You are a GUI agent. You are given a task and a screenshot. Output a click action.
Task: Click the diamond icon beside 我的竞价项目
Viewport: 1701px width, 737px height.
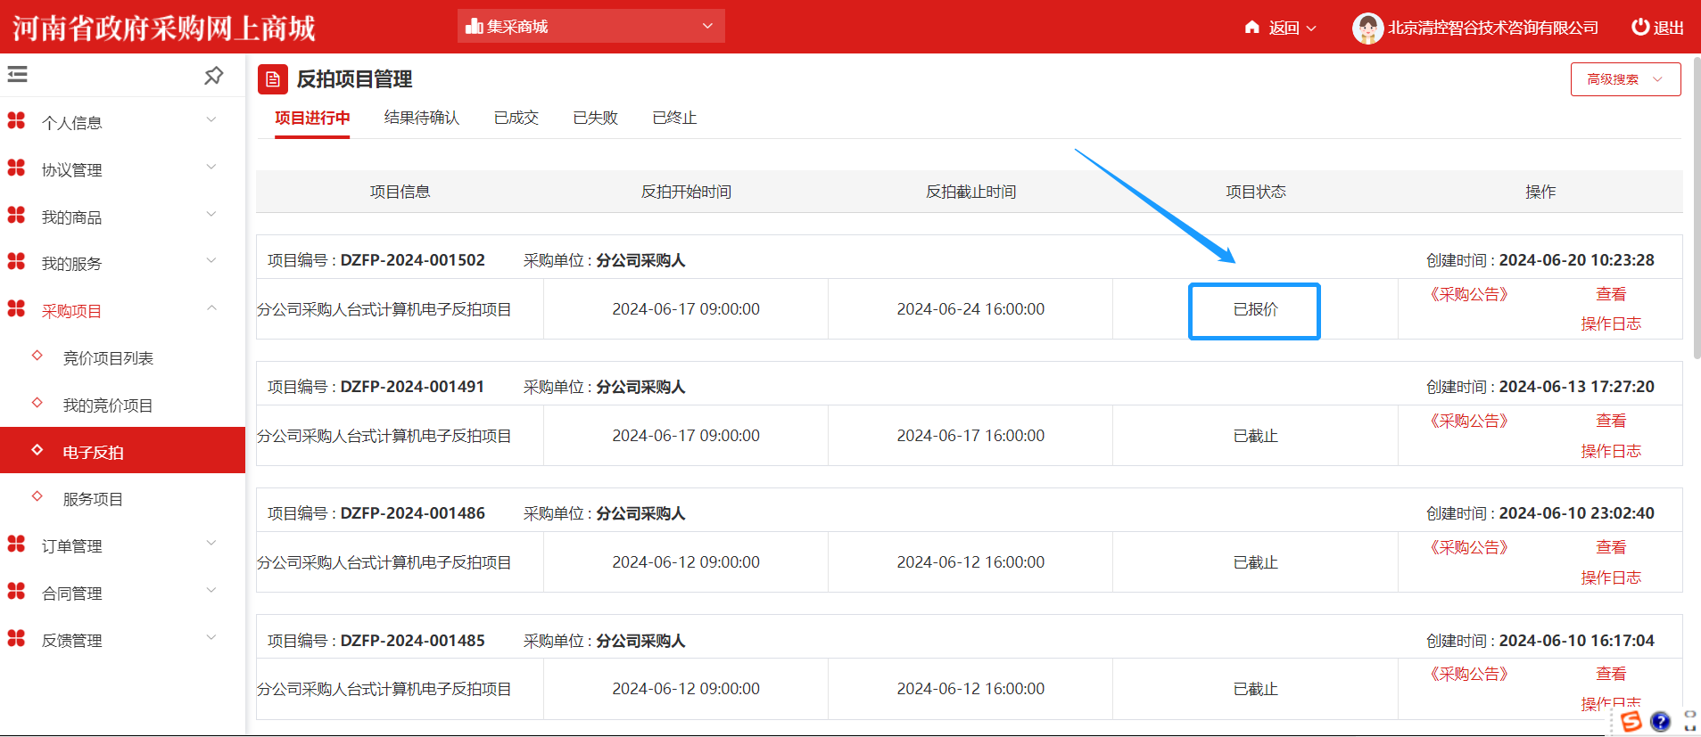coord(37,403)
